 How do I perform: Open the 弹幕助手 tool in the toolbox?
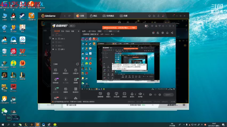(55, 71)
